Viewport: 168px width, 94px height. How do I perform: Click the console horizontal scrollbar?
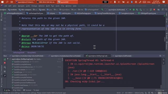coord(99,88)
